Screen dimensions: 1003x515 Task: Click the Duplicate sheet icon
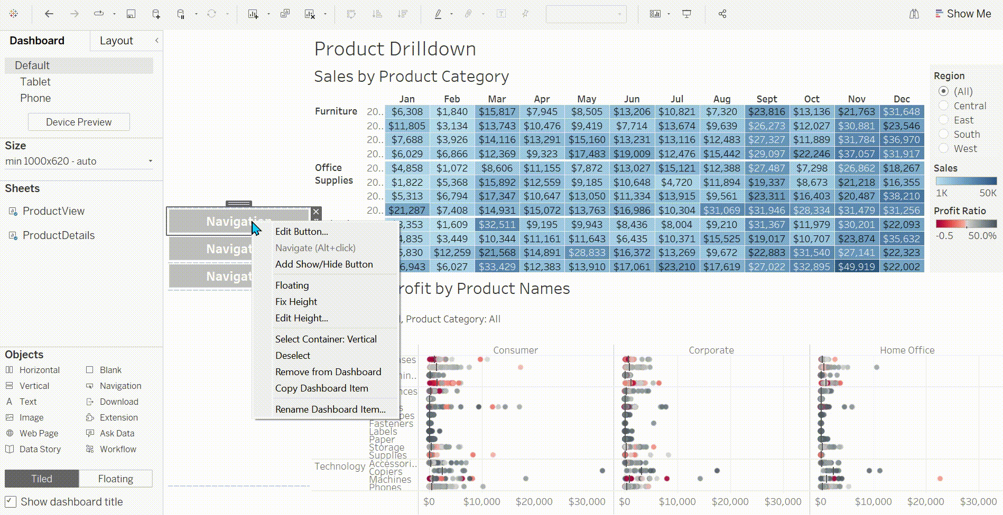pos(285,14)
